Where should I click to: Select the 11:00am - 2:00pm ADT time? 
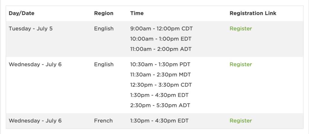pyautogui.click(x=161, y=49)
